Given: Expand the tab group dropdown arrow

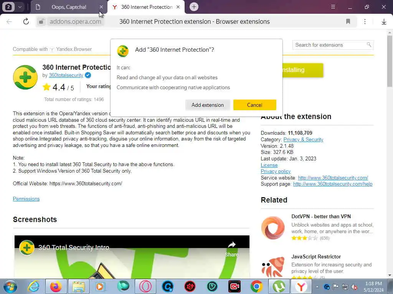Looking at the screenshot, I should tap(20, 7).
